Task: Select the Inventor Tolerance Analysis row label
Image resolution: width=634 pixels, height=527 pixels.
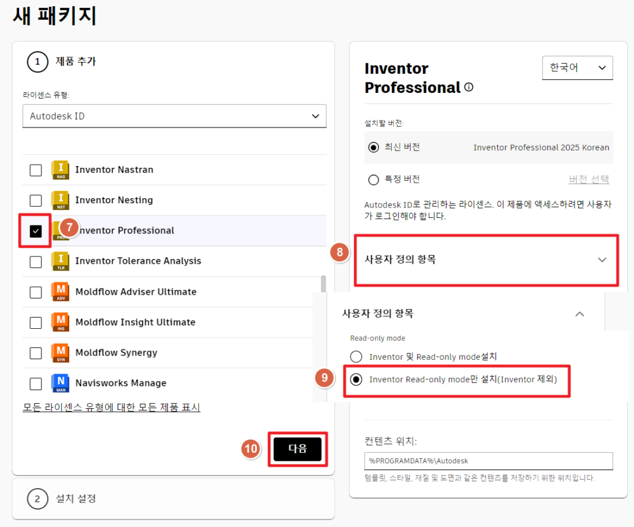Action: (138, 261)
